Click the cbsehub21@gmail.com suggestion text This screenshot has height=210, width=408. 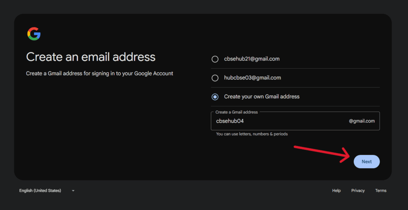coord(252,59)
